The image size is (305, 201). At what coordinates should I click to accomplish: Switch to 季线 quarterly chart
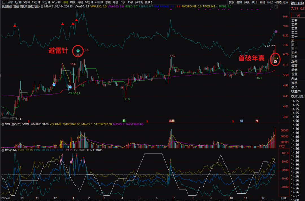click(x=108, y=2)
